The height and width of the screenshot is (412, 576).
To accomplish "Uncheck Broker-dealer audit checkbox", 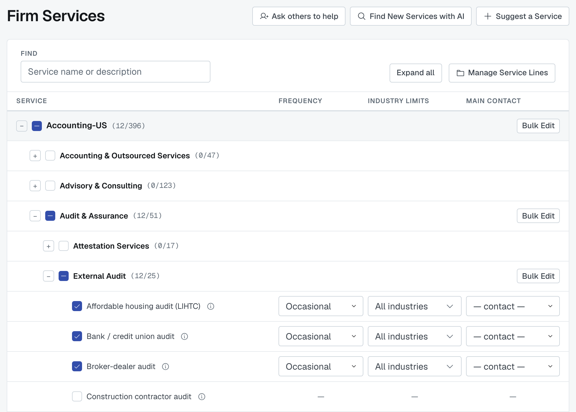I will 77,366.
